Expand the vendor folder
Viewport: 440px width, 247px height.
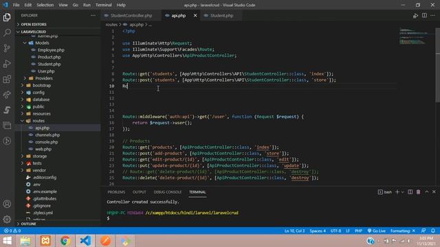click(x=39, y=170)
